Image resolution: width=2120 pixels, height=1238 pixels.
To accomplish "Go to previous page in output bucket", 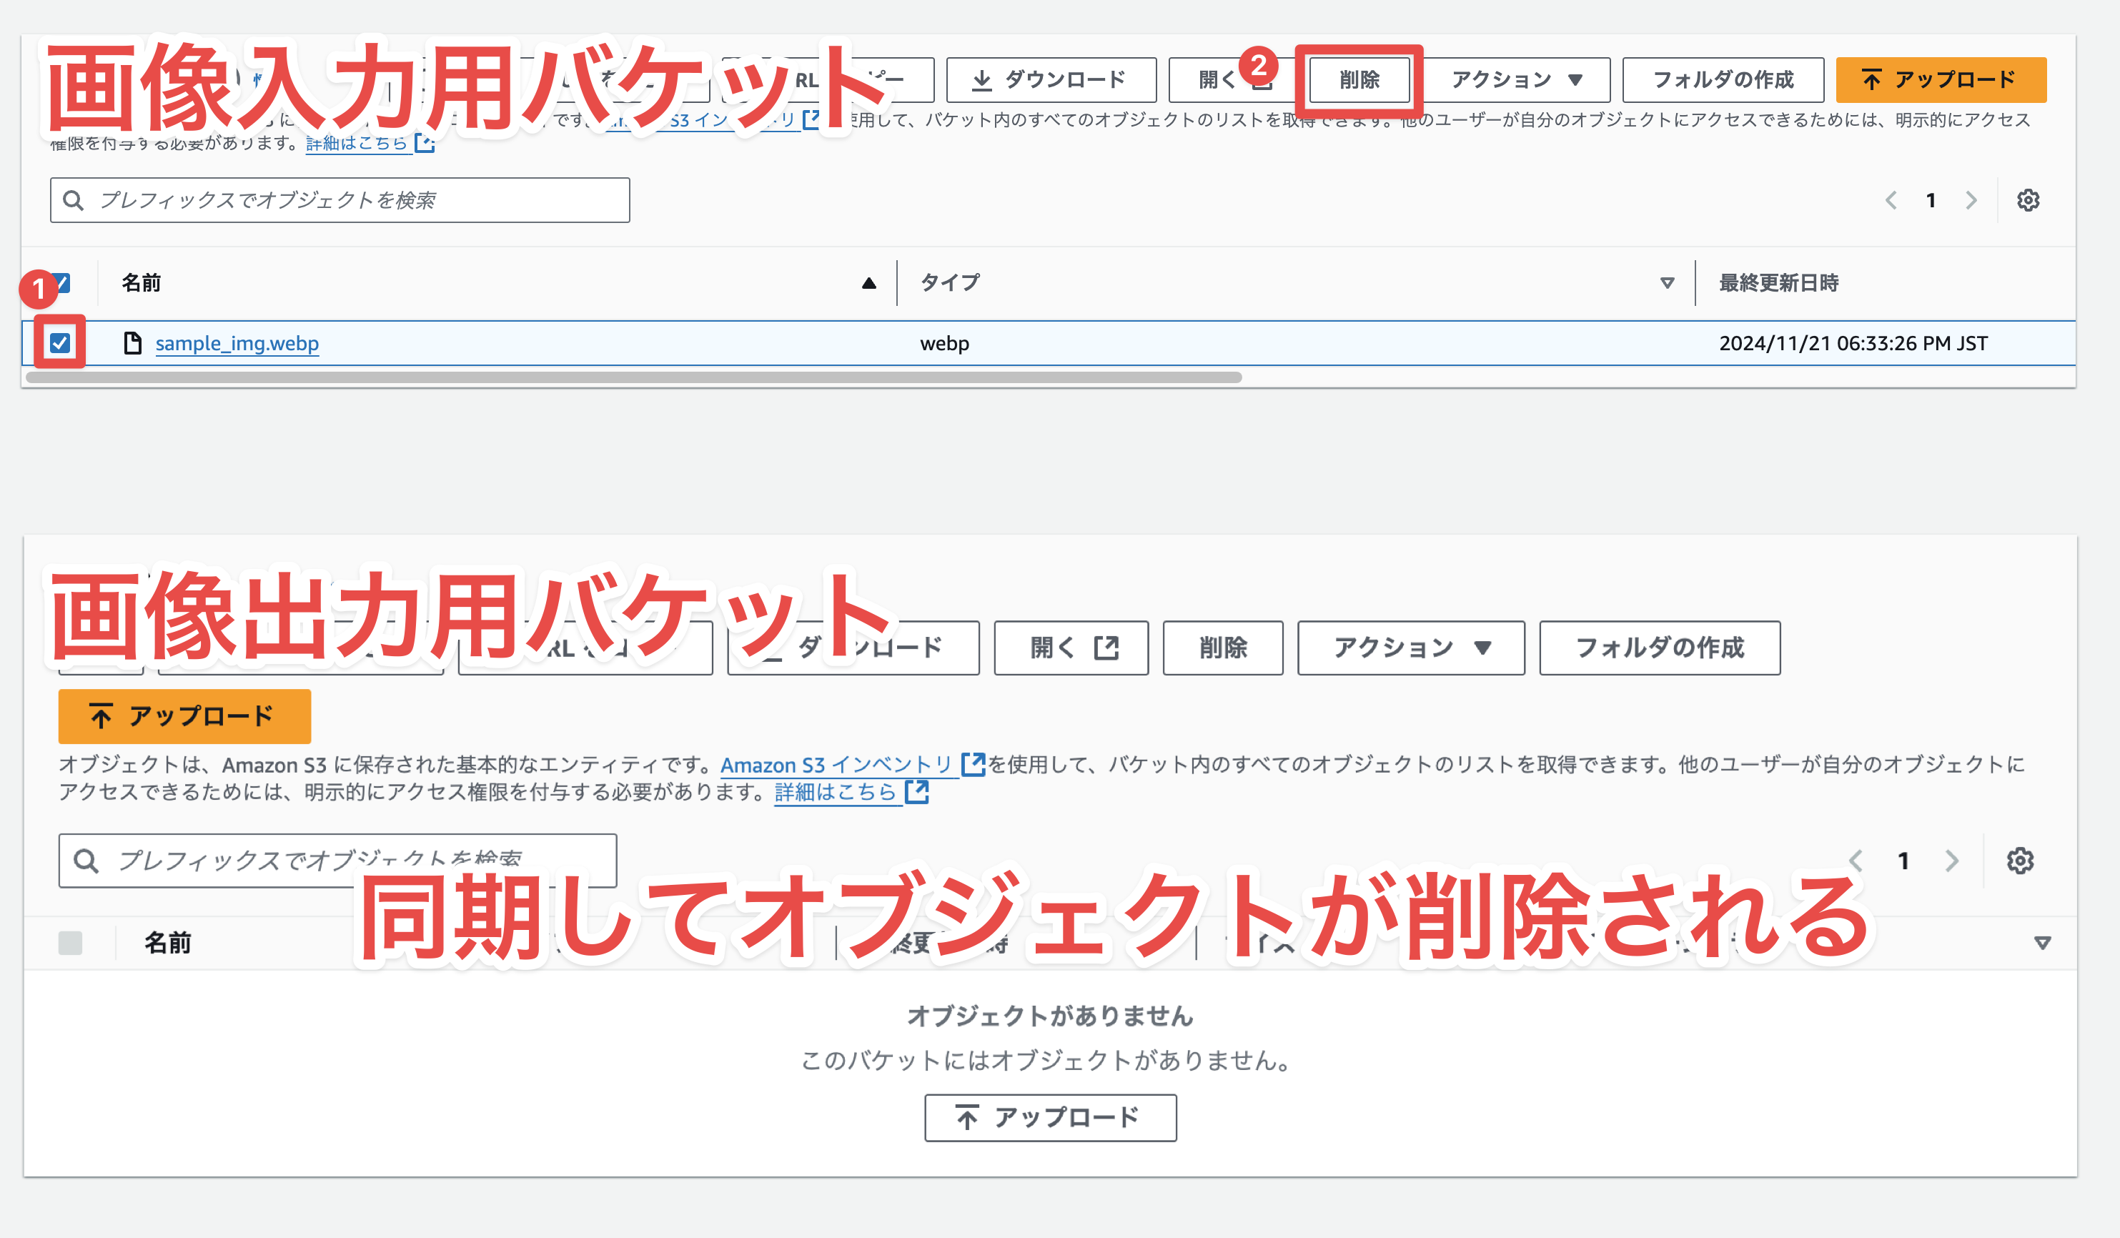I will tap(1856, 861).
